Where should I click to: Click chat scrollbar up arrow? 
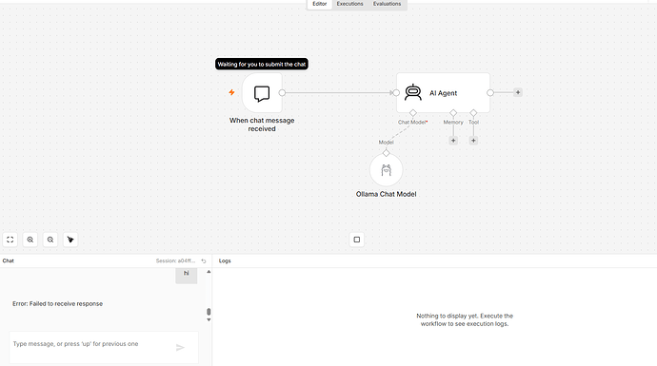[x=209, y=272]
